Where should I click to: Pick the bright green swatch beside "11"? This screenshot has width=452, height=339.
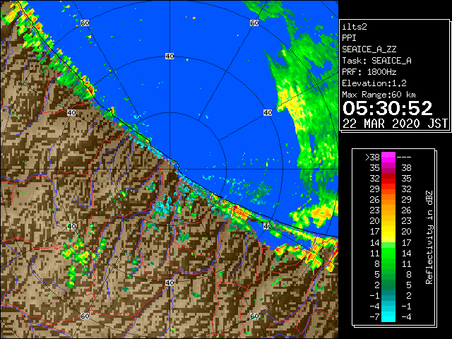(388, 253)
